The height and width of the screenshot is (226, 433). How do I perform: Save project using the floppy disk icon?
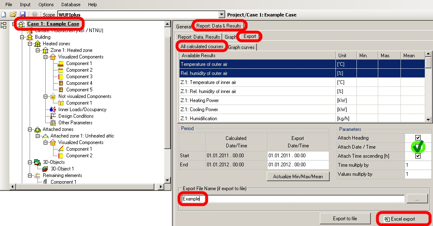coord(23,14)
